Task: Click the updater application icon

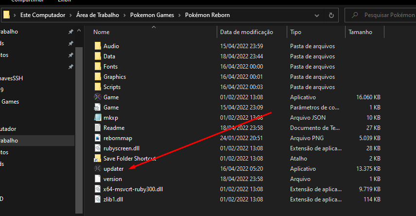Action: pos(98,168)
